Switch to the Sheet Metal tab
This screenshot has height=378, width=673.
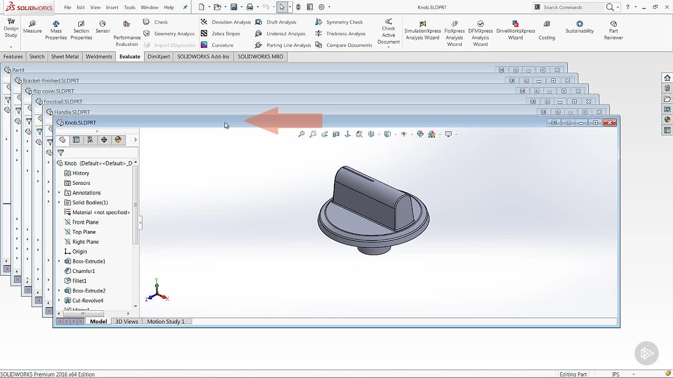[65, 57]
